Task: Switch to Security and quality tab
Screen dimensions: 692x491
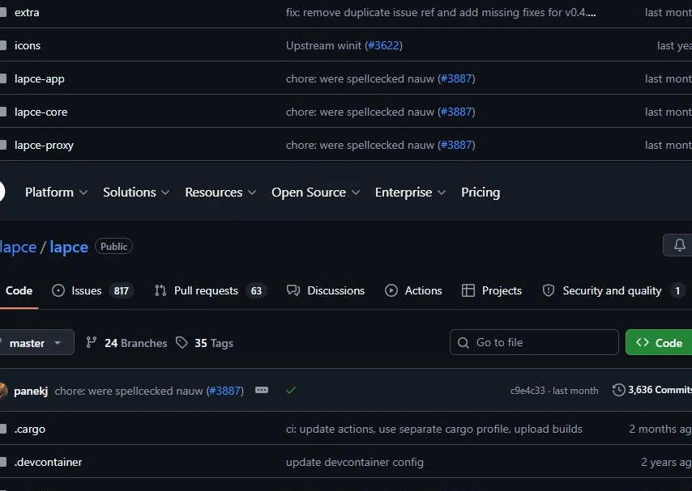Action: 613,290
